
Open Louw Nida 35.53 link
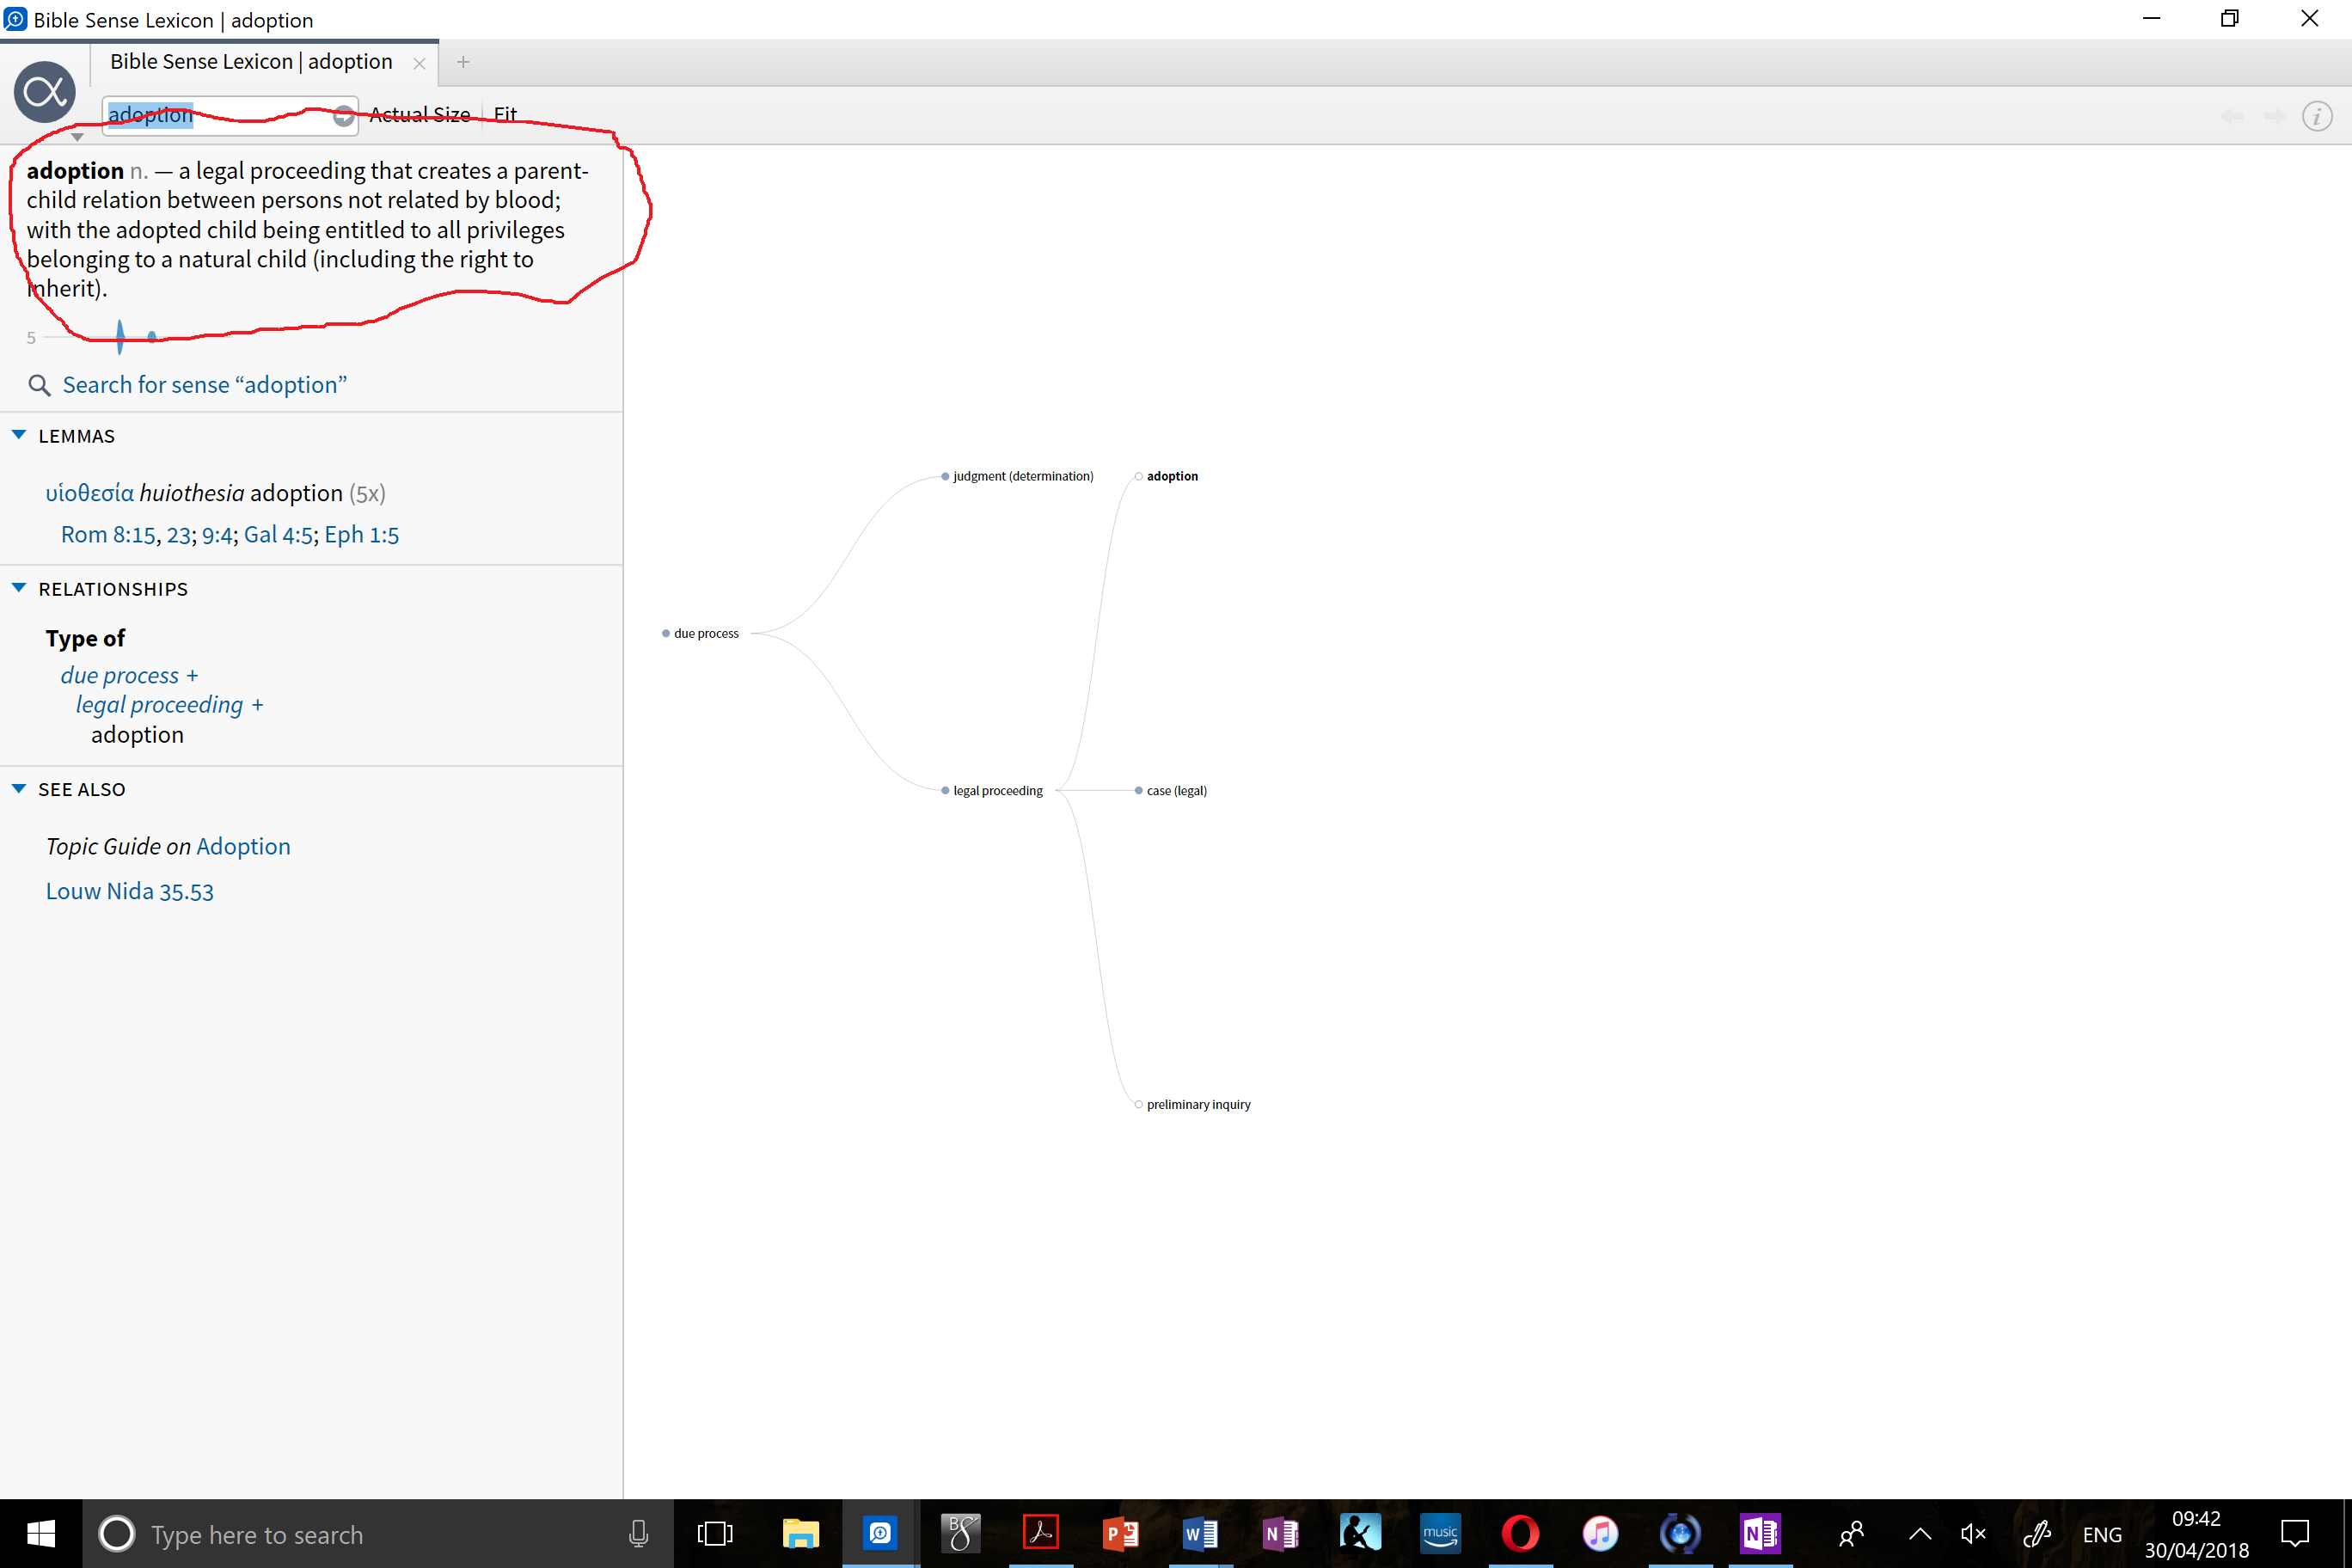[x=130, y=891]
